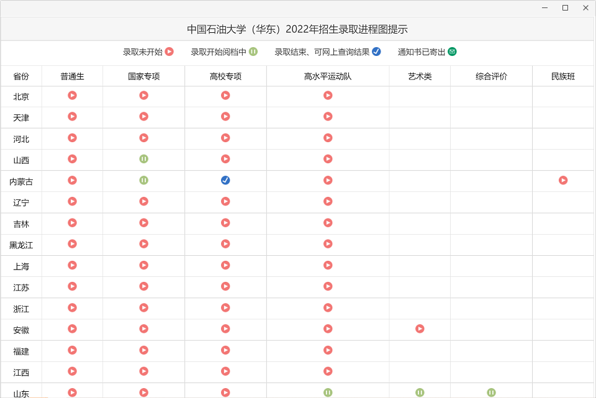The width and height of the screenshot is (596, 398).
Task: Click the 通知书已寄出 green mail legend icon
Action: 452,52
